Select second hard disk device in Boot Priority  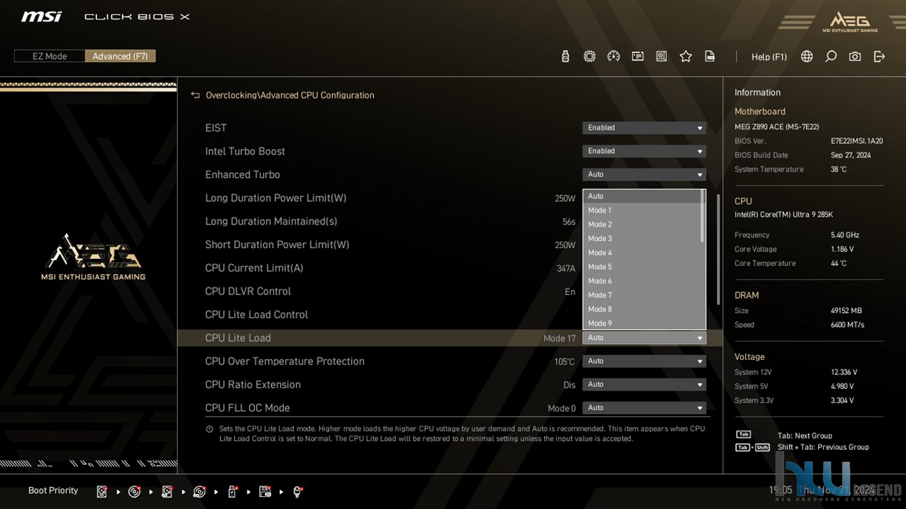click(x=167, y=491)
